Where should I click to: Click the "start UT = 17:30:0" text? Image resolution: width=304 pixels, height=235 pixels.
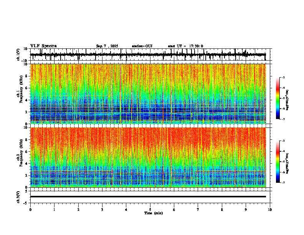[x=185, y=46]
